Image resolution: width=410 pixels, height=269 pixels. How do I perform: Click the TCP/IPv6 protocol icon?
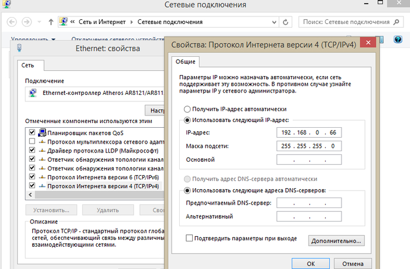[x=42, y=176]
